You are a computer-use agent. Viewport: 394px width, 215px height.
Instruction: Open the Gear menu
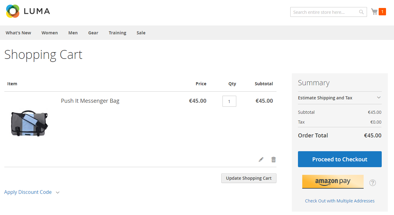93,33
